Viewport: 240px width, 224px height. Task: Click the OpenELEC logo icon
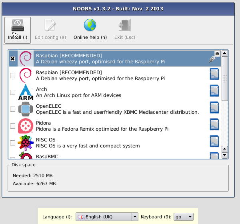[26, 109]
